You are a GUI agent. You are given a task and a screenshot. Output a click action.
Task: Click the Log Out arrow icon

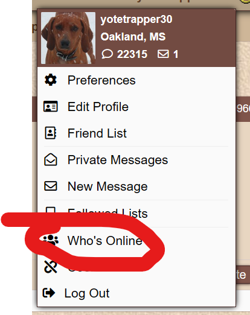[49, 293]
